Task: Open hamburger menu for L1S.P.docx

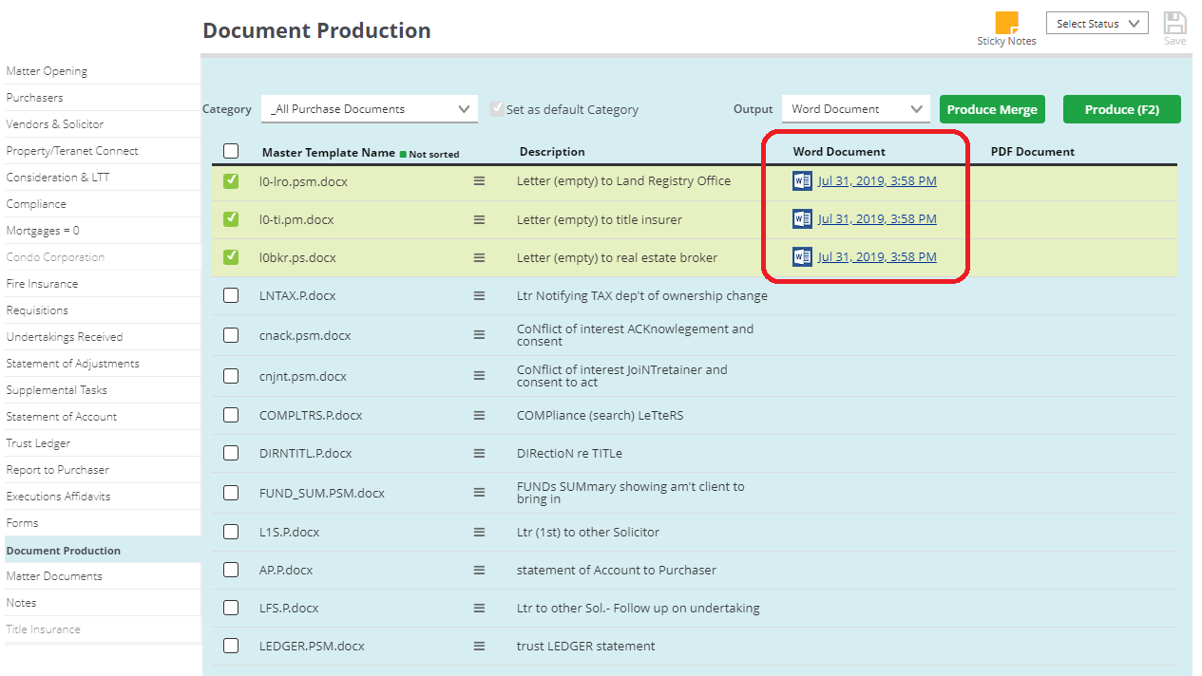Action: click(x=479, y=532)
